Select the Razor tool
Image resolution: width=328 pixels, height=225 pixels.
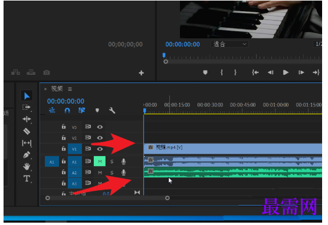click(27, 131)
